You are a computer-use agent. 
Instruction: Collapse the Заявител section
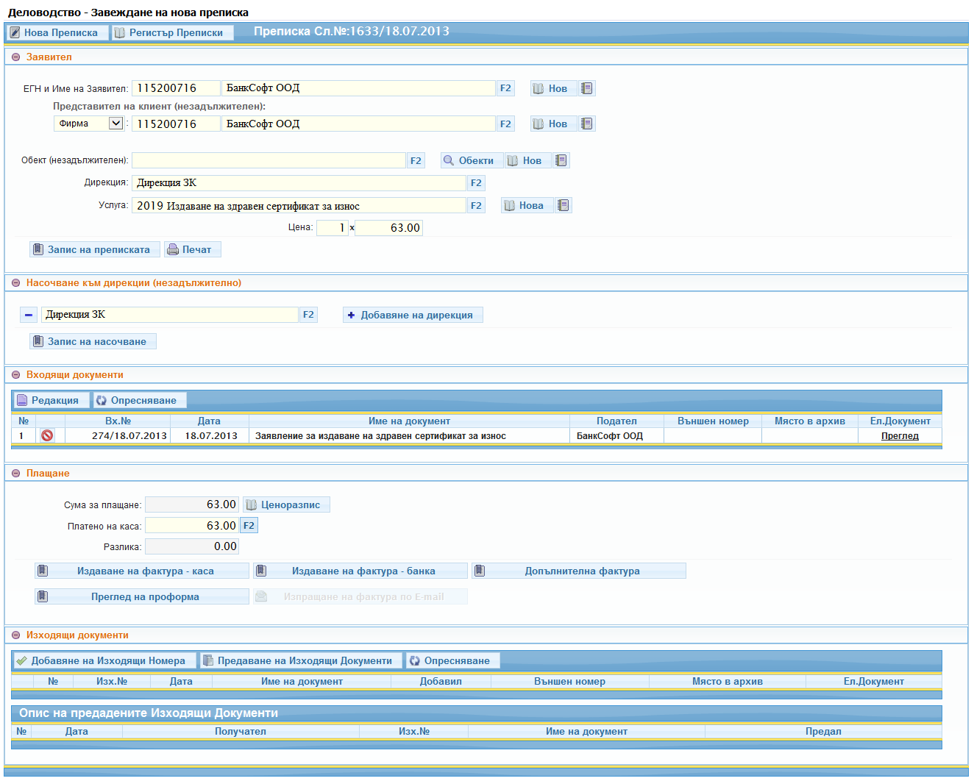click(16, 57)
